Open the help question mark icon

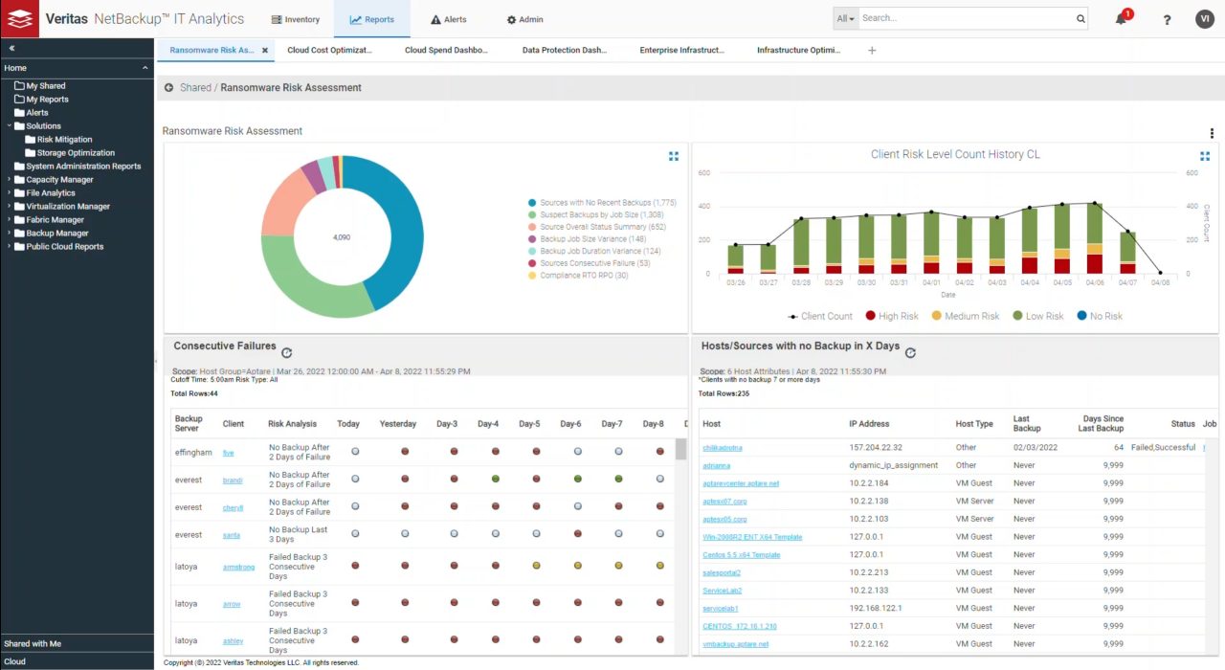pos(1167,19)
